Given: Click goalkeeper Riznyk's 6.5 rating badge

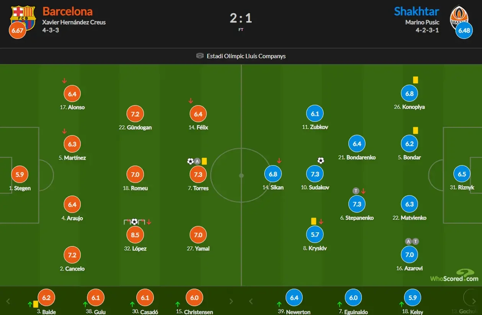Looking at the screenshot, I should (462, 174).
